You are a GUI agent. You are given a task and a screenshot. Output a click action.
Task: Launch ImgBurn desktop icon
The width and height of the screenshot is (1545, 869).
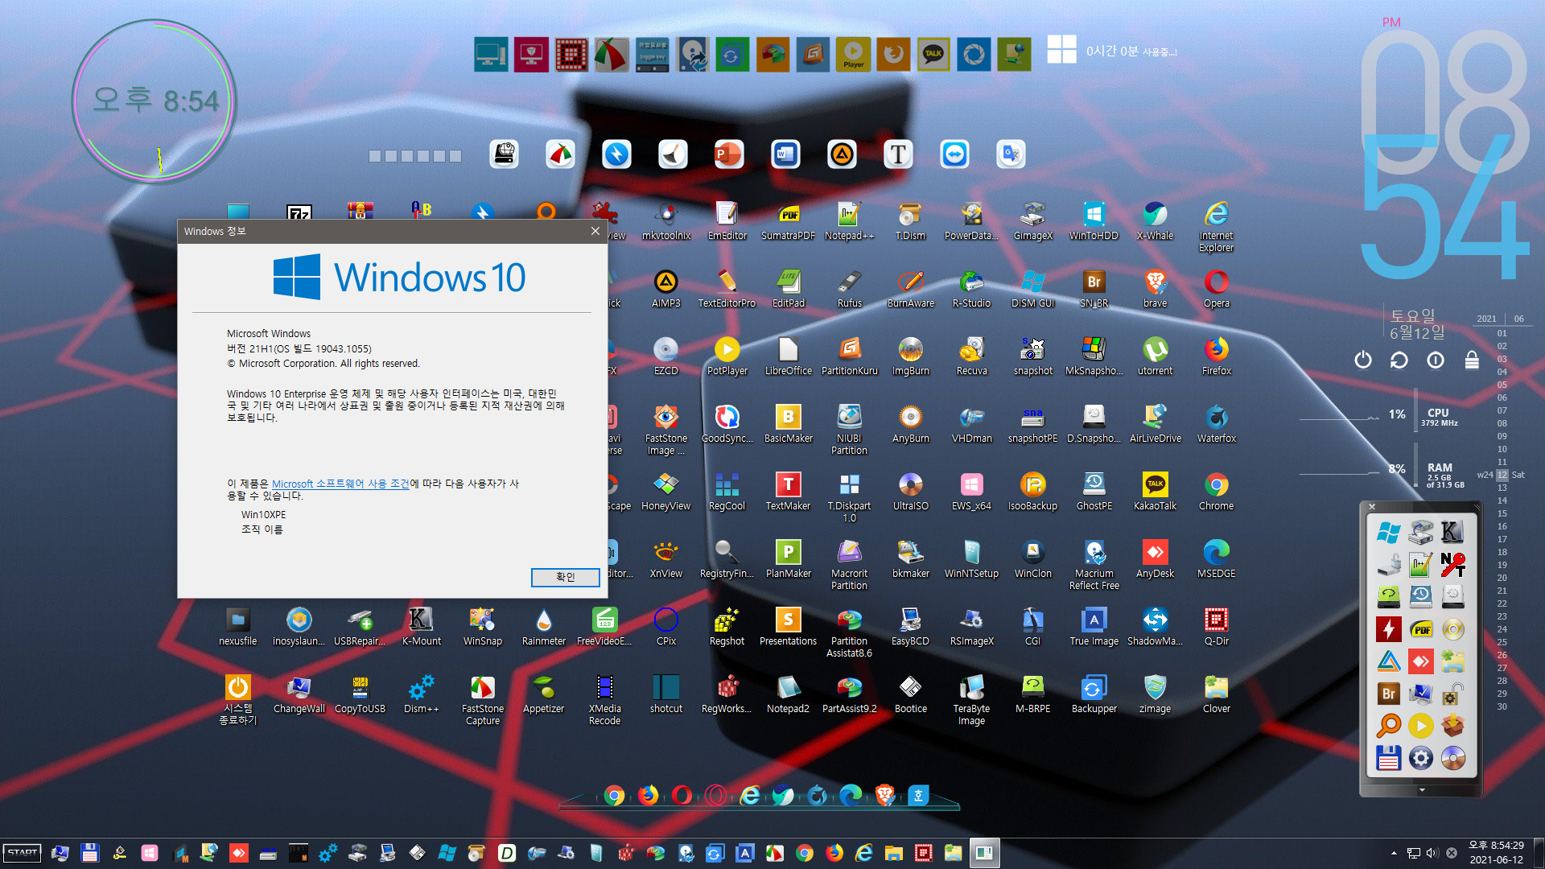910,356
